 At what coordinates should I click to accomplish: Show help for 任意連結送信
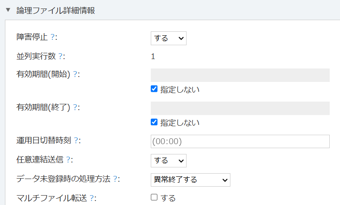68,160
